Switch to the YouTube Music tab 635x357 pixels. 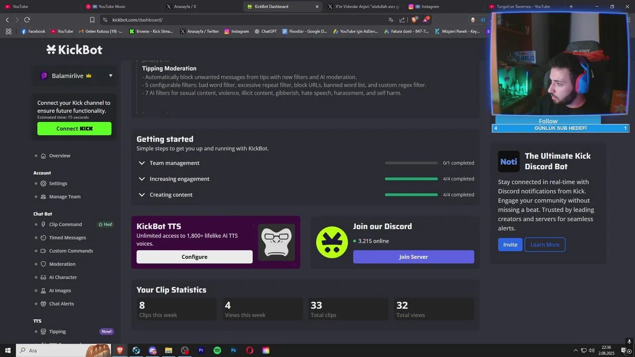coord(122,6)
